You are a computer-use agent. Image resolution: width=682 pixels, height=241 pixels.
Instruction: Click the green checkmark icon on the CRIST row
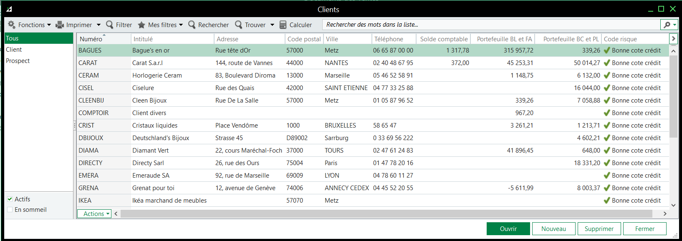click(x=607, y=126)
